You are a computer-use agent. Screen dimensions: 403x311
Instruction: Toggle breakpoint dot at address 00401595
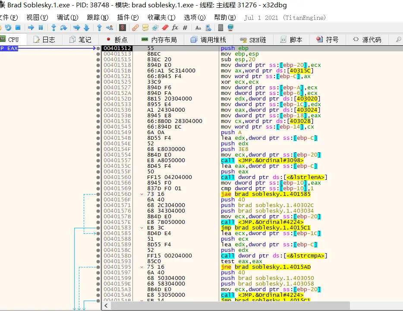(98, 267)
